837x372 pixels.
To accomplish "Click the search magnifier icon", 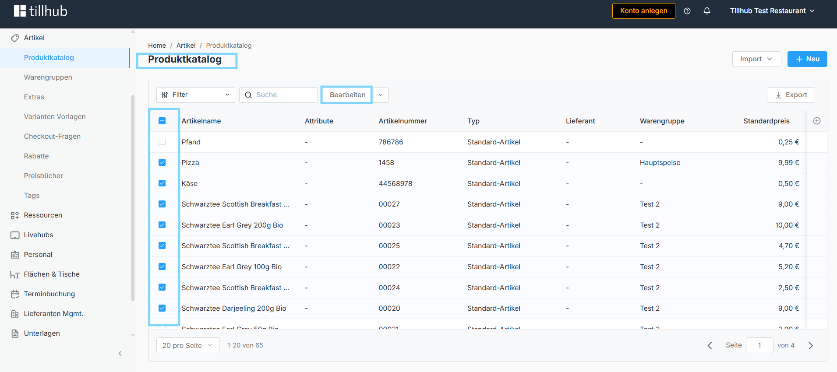I will click(x=248, y=95).
